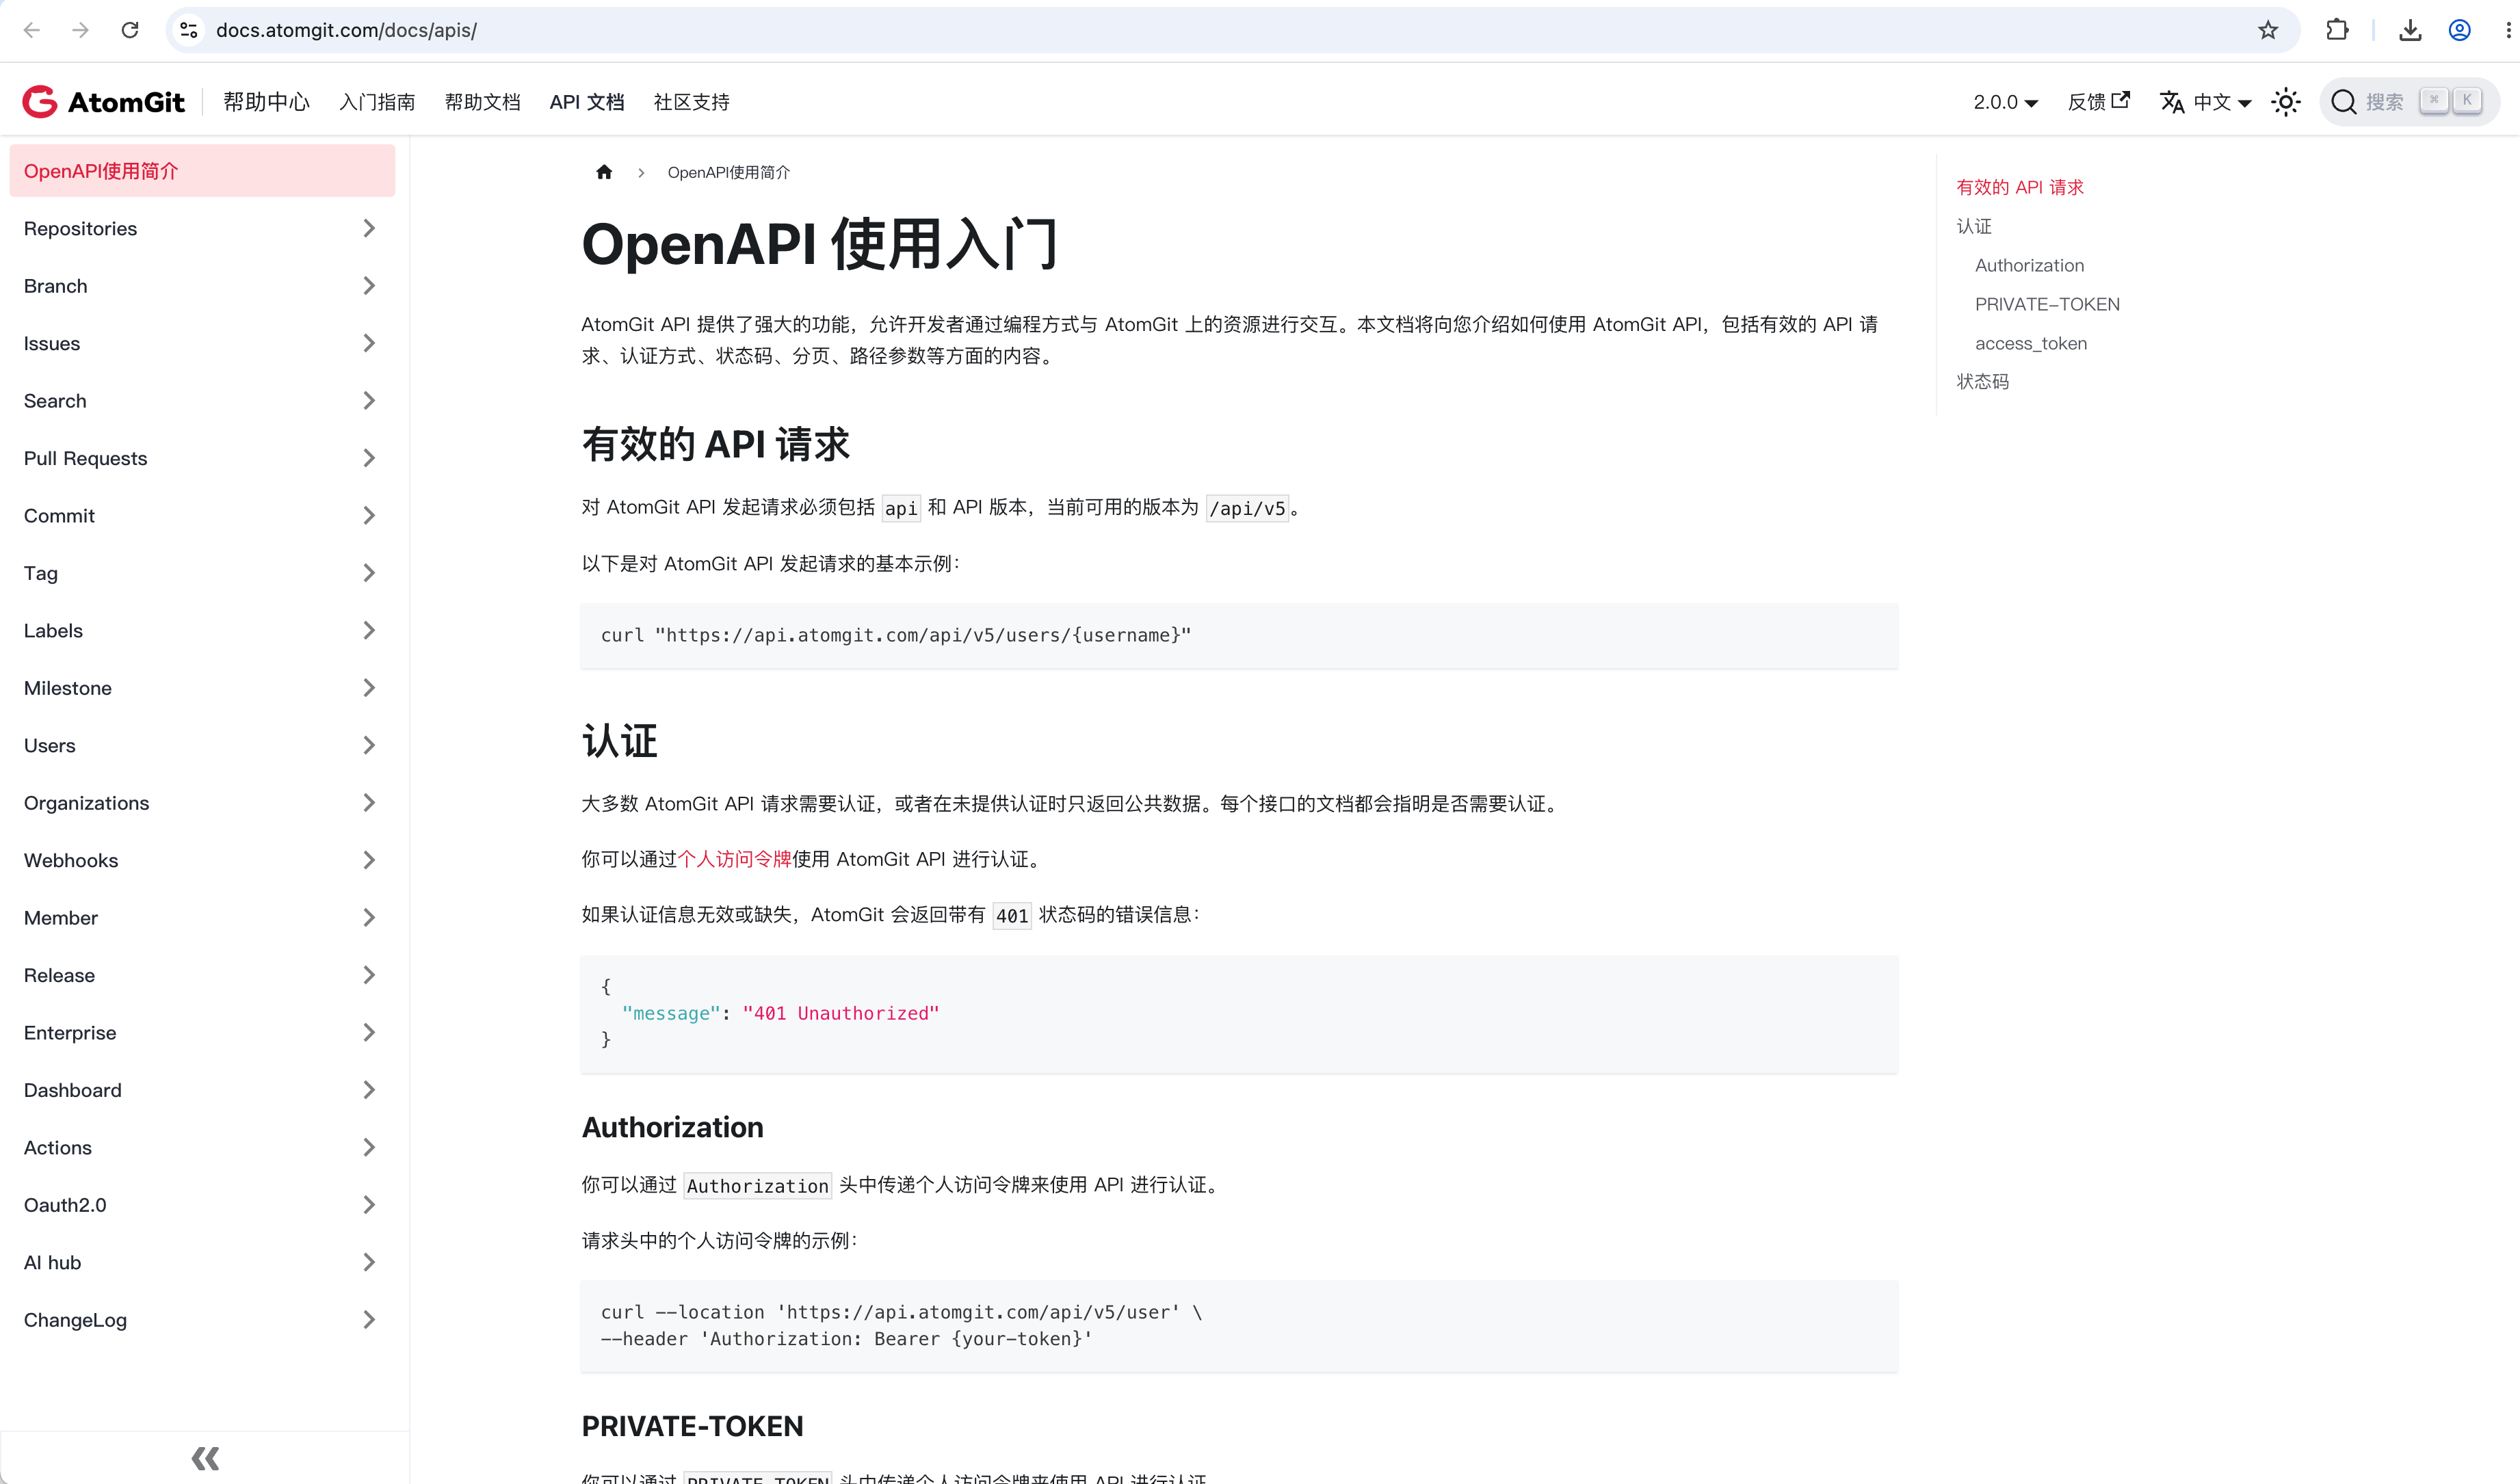2520x1484 pixels.
Task: Open the 反馈 feedback external link
Action: [x=2098, y=102]
